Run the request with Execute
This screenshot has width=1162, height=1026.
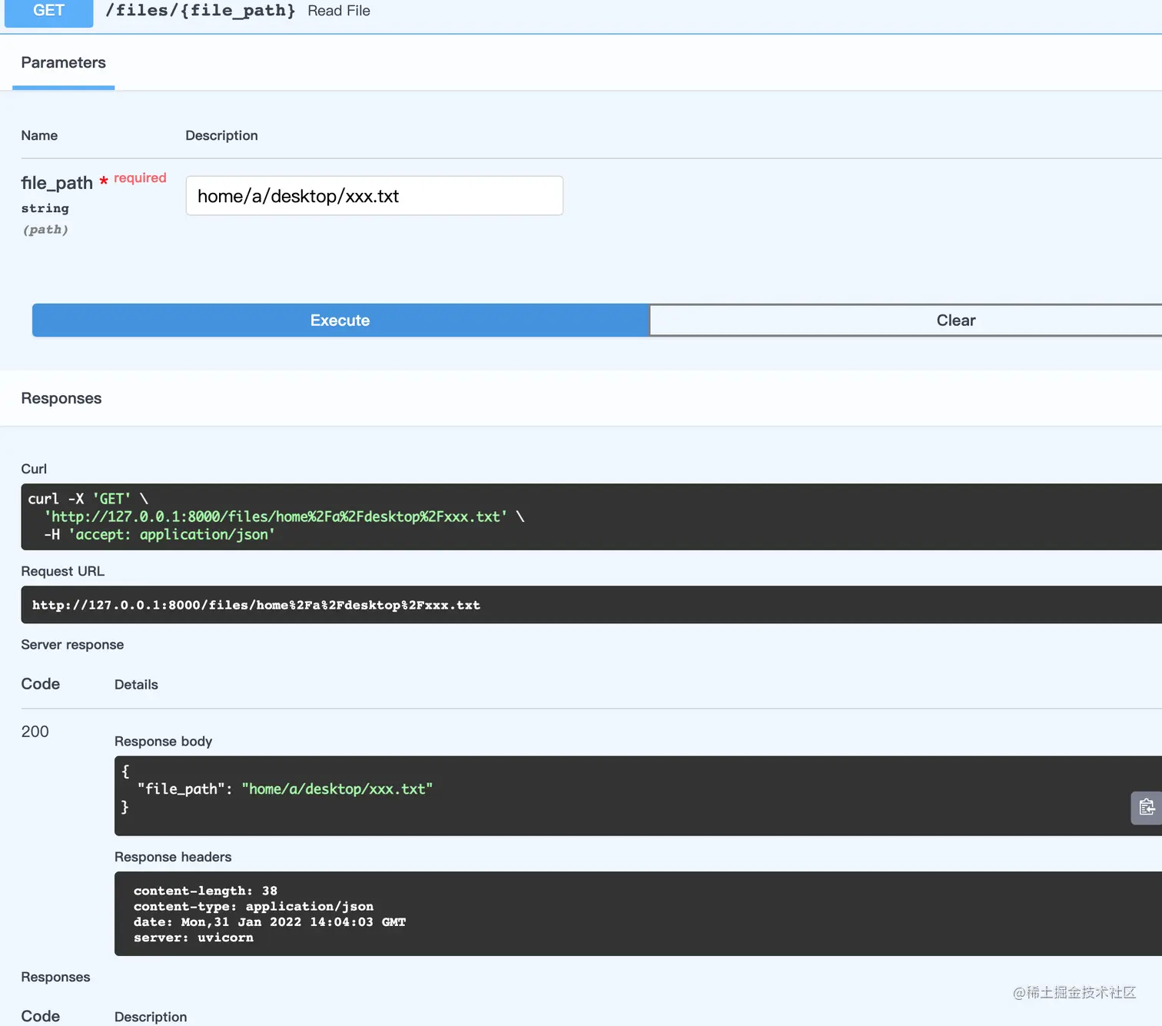340,320
